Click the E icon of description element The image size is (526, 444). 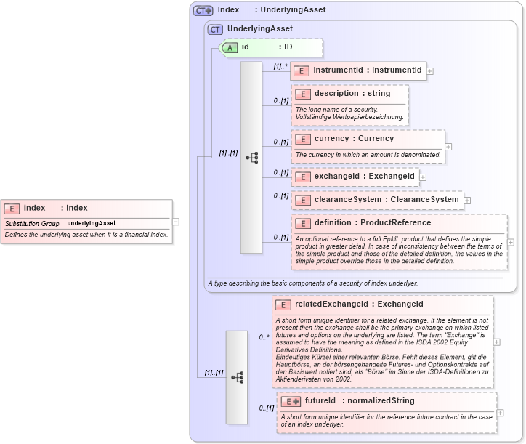pyautogui.click(x=303, y=94)
